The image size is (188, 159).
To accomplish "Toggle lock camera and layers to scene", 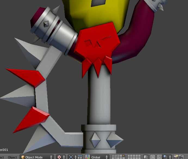I will pos(146,157).
